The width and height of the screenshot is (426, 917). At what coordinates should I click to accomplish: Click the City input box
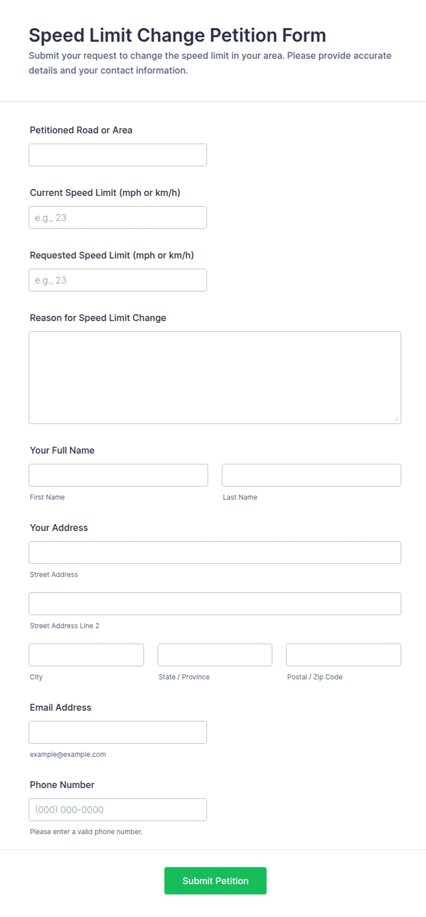pyautogui.click(x=86, y=655)
